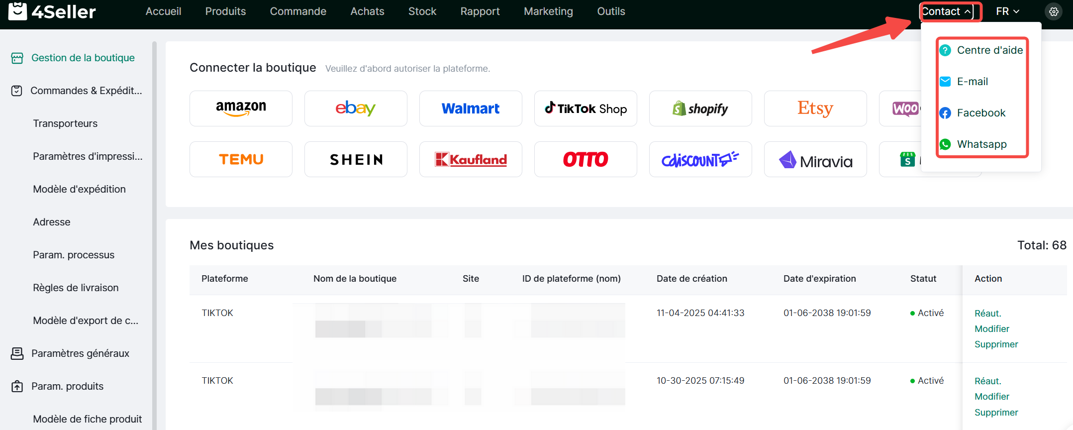Choose the TikTok Shop platform tile
This screenshot has height=430, width=1073.
pos(585,108)
